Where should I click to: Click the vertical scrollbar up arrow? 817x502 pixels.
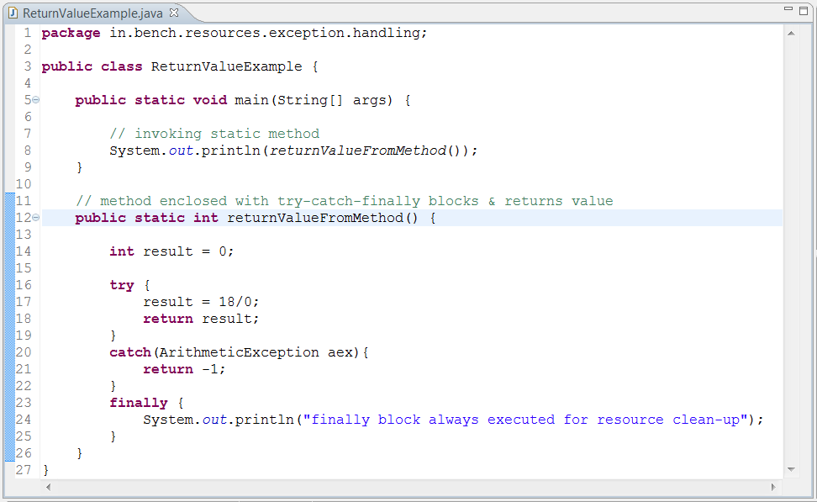(x=791, y=34)
